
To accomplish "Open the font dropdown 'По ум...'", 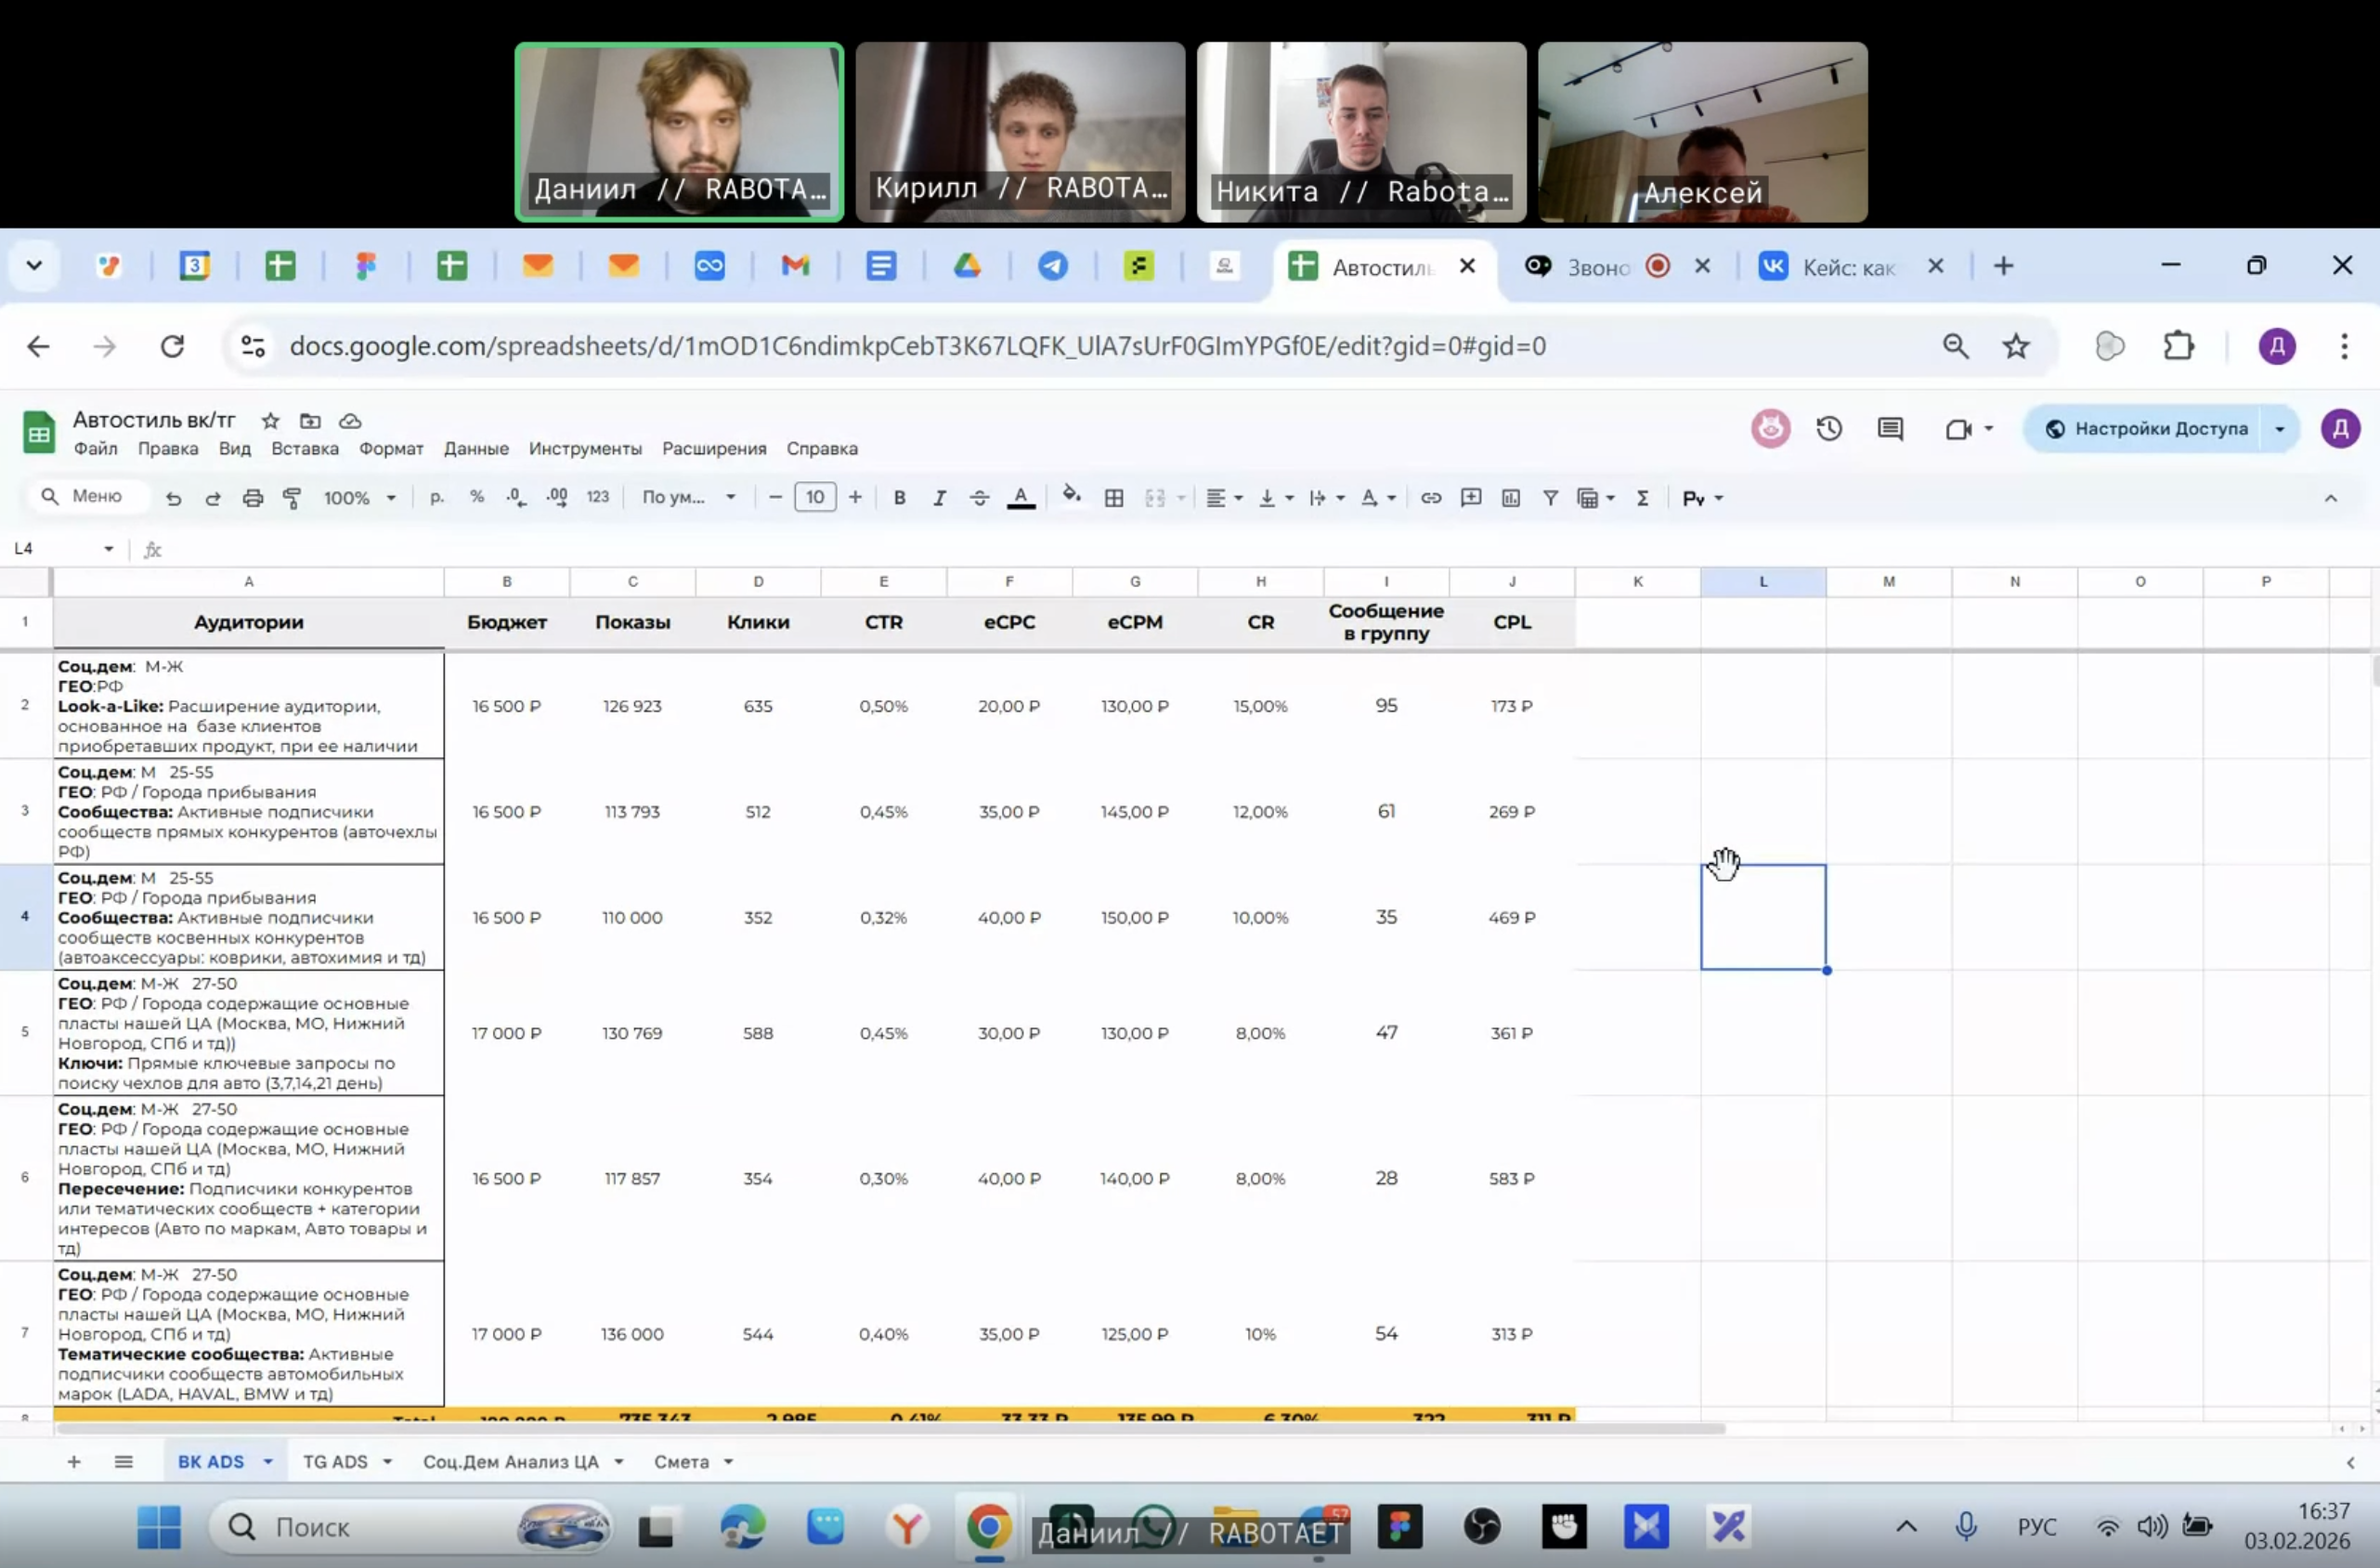I will (689, 497).
